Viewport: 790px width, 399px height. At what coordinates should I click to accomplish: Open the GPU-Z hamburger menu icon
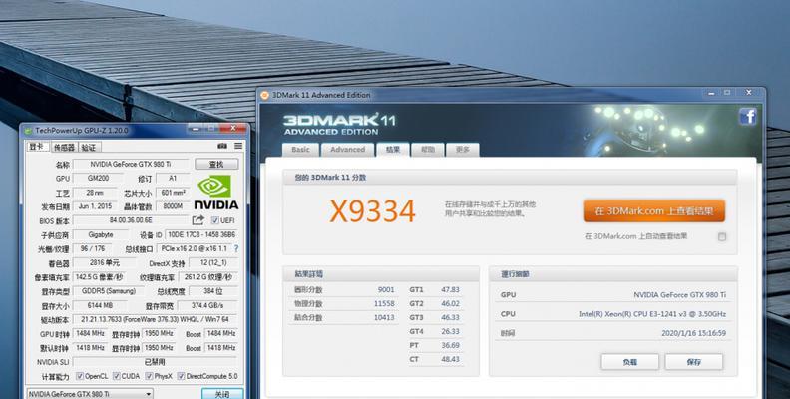click(238, 146)
